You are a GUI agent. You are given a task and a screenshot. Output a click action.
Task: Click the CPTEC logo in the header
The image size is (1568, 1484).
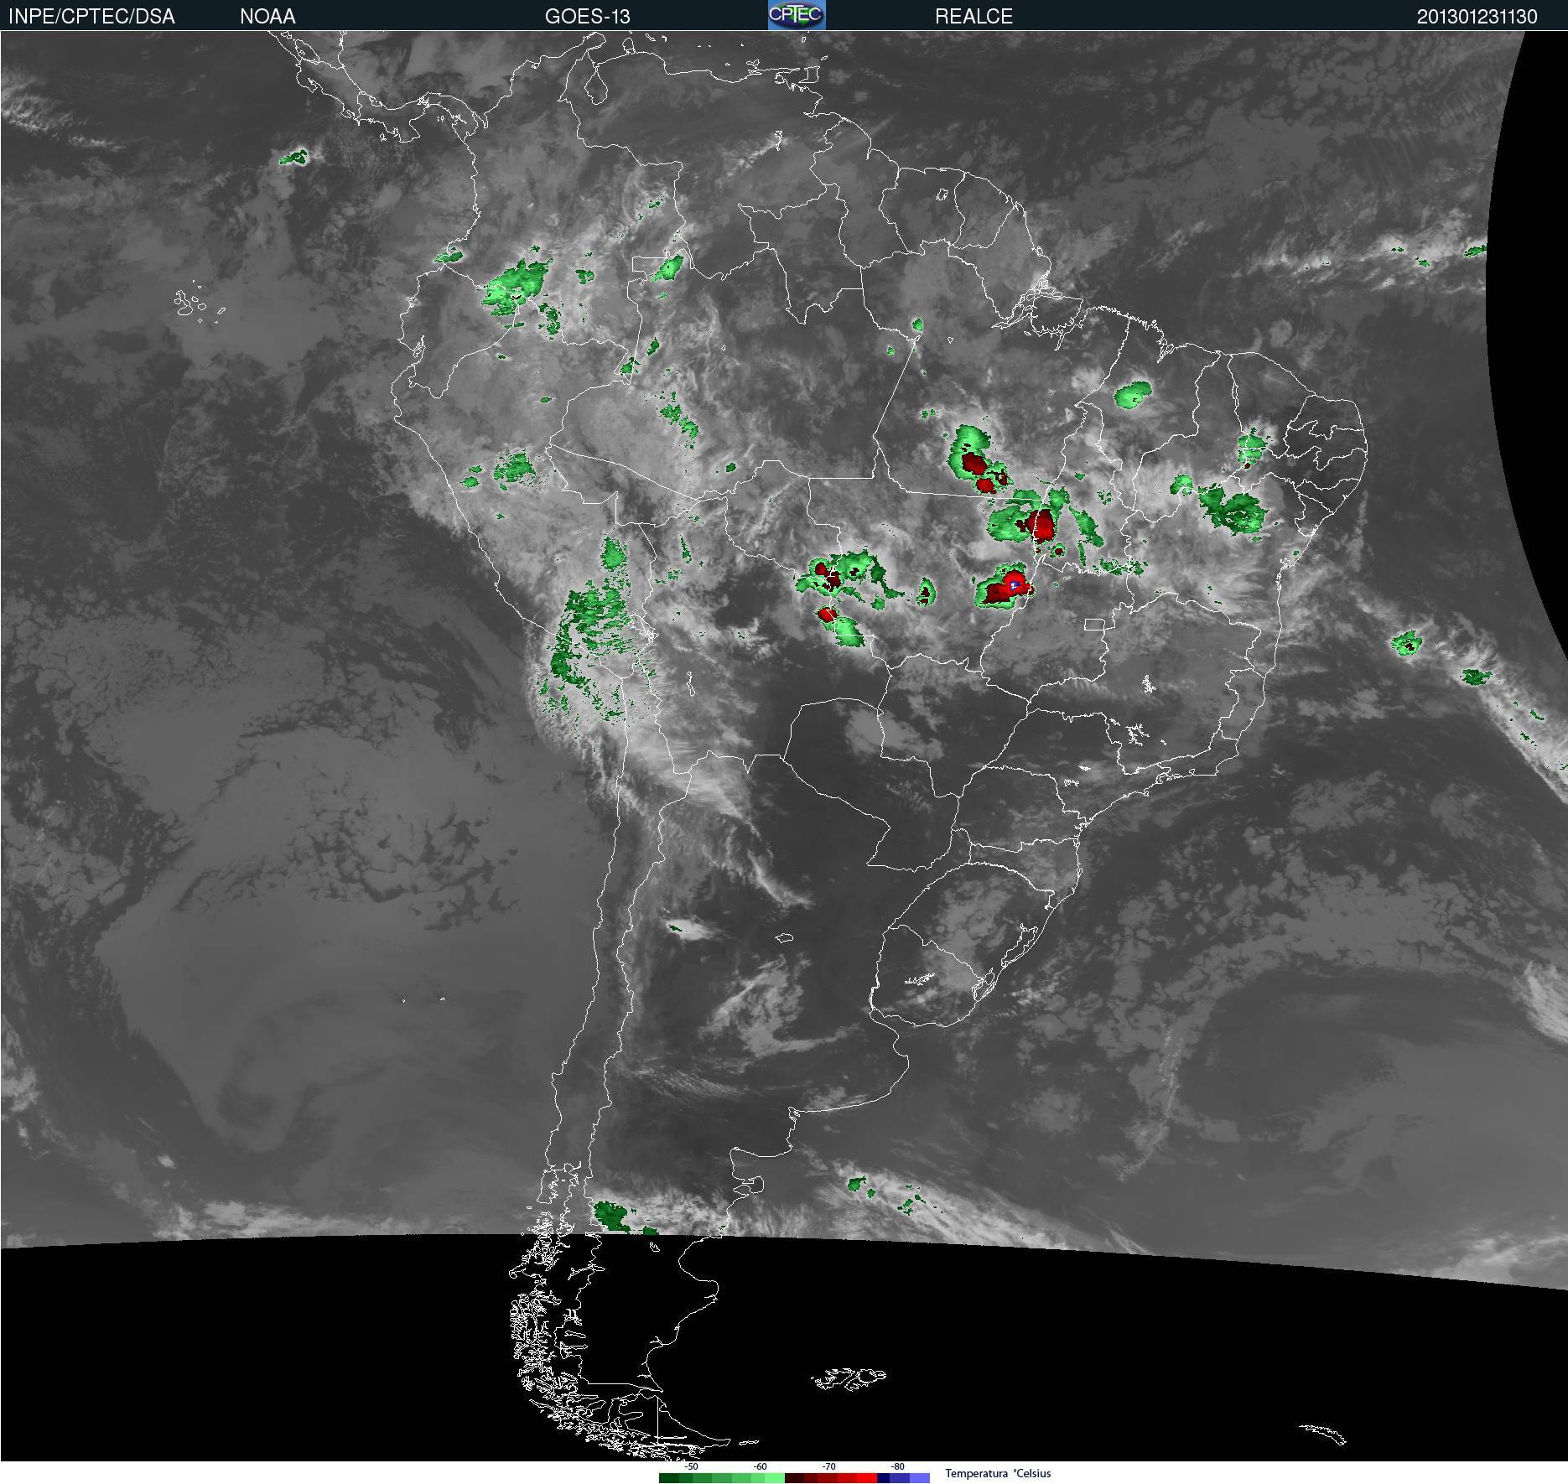797,15
